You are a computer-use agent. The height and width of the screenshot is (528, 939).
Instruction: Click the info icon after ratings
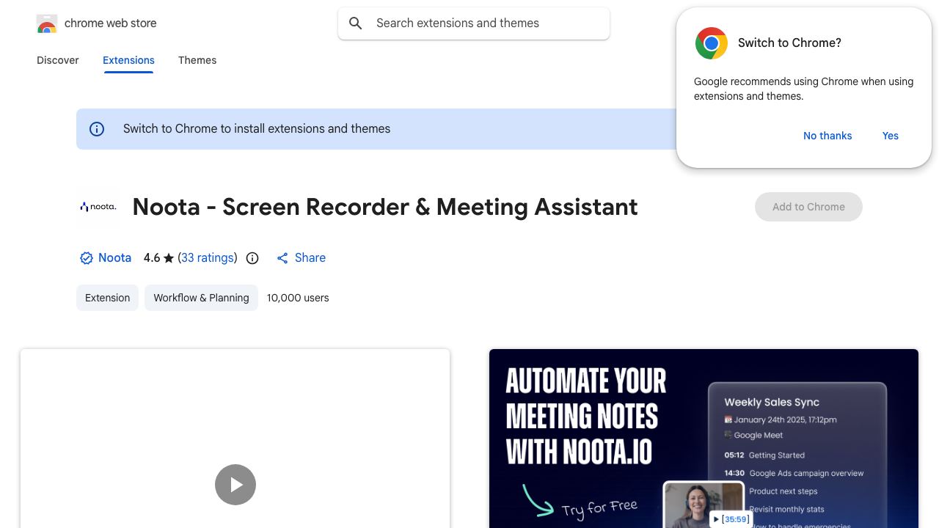[x=252, y=258]
